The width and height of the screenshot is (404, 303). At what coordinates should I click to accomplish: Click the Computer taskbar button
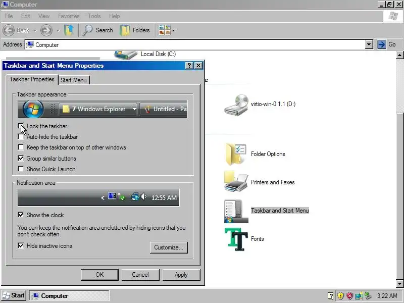tap(69, 295)
